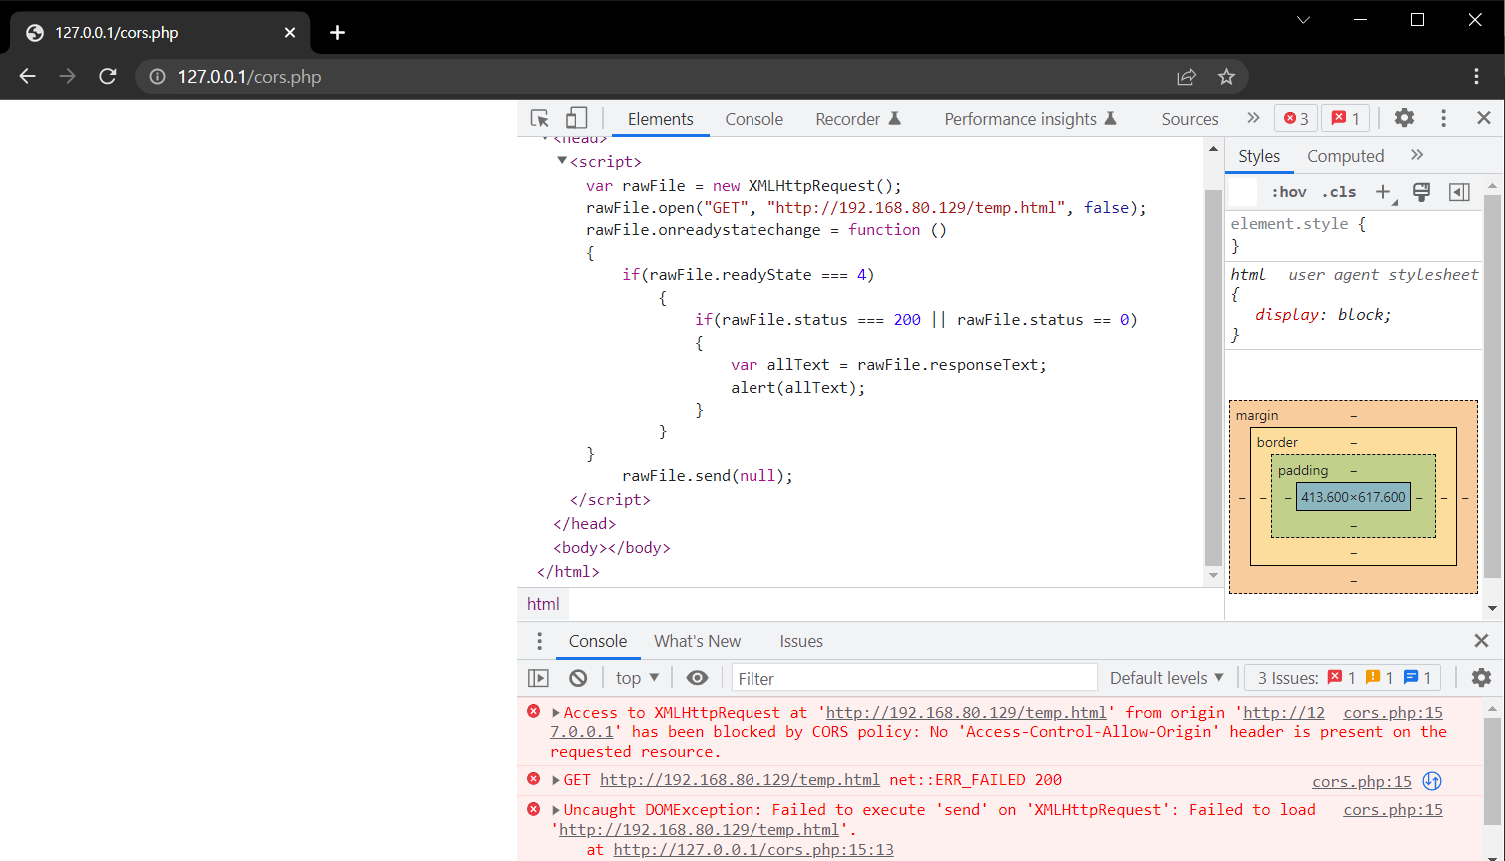The height and width of the screenshot is (861, 1505).
Task: Open the DevTools customize menu
Action: coord(1443,118)
